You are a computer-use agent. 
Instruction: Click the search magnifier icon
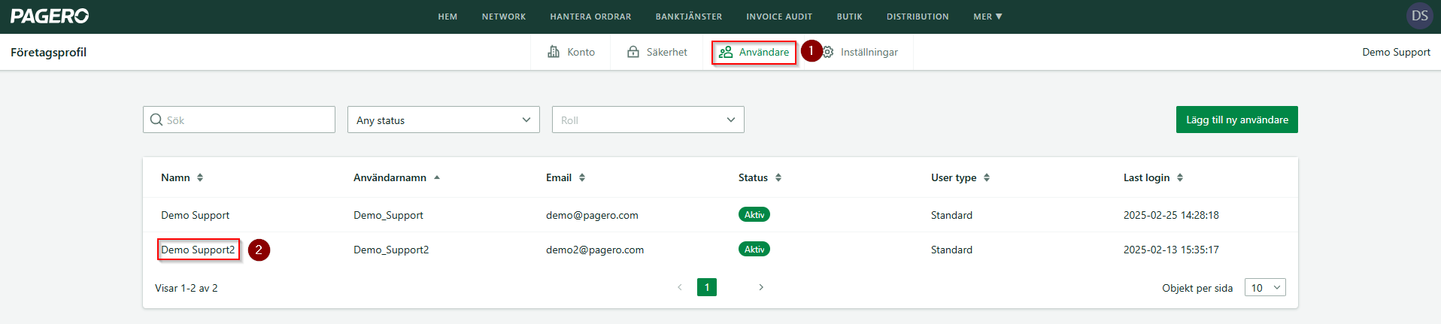coord(156,120)
